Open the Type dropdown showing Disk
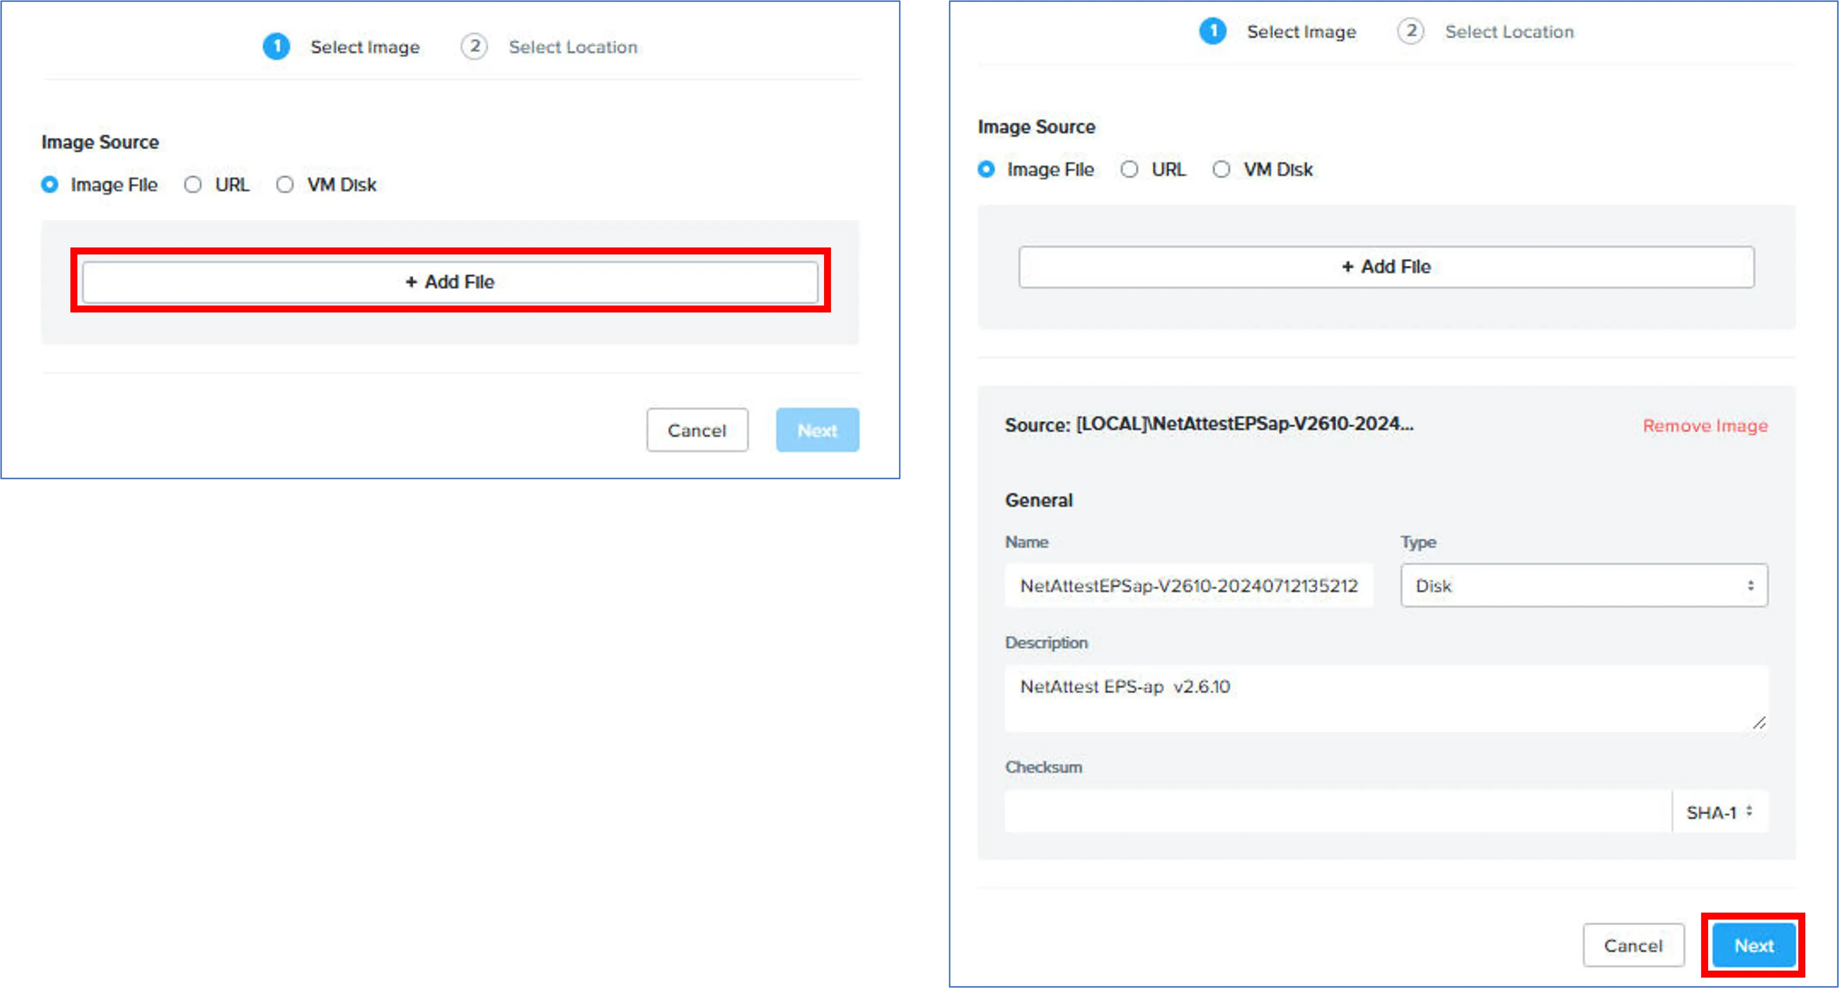This screenshot has height=988, width=1839. [1584, 586]
